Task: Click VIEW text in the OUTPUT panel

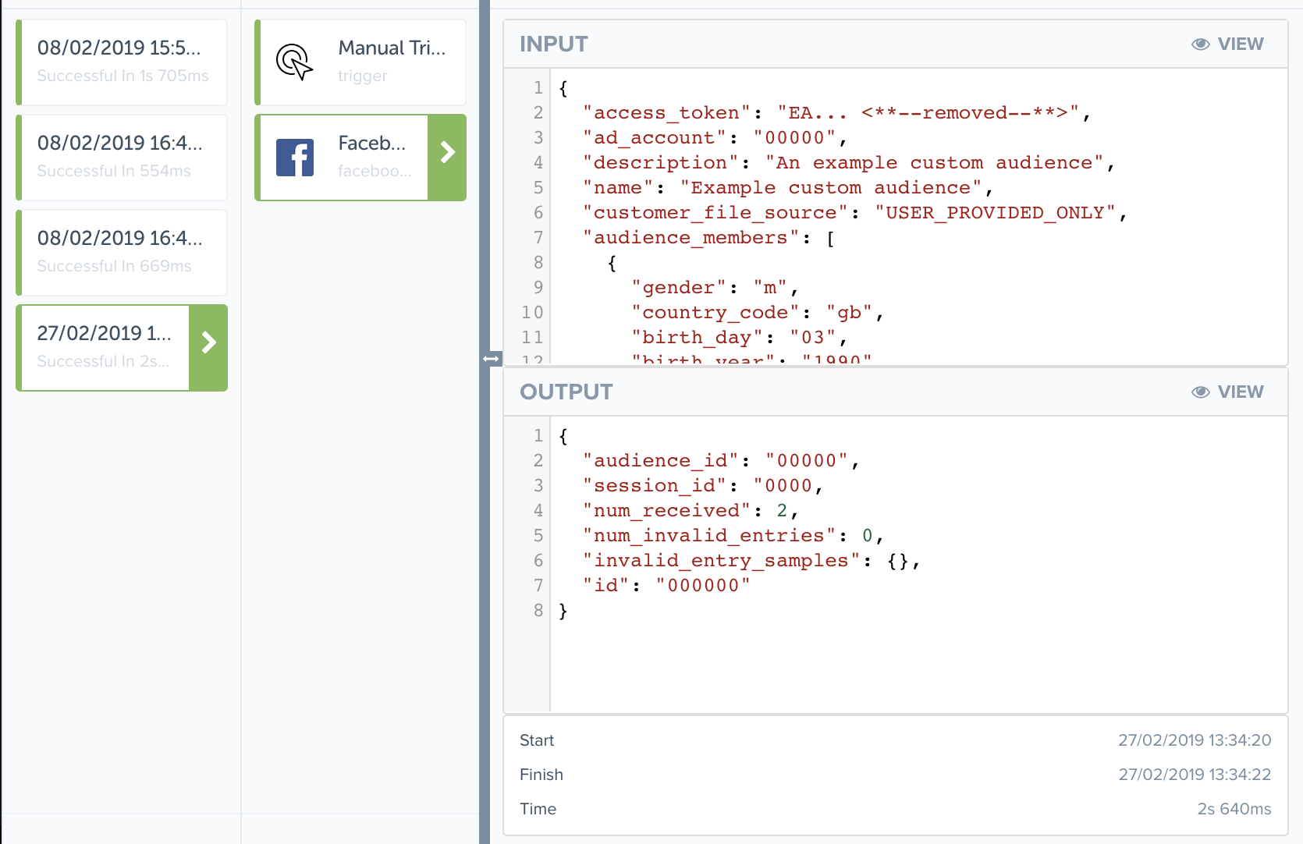Action: point(1240,392)
